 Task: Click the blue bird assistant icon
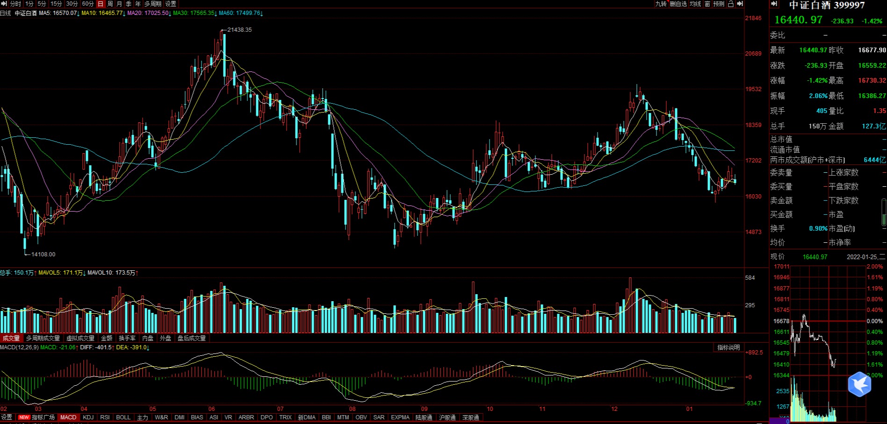[x=859, y=384]
